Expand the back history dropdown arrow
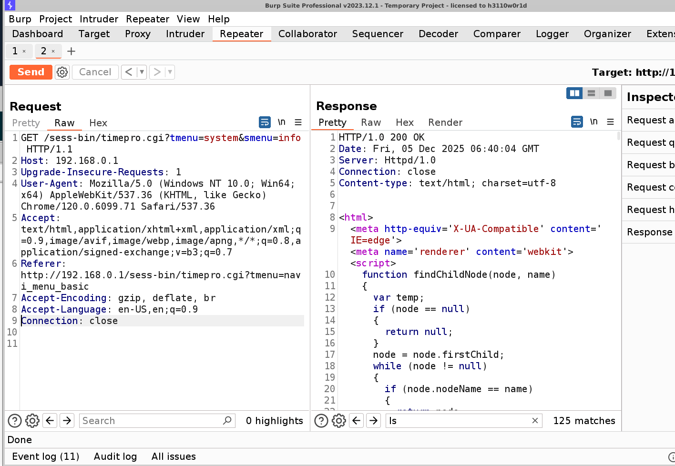 click(142, 72)
